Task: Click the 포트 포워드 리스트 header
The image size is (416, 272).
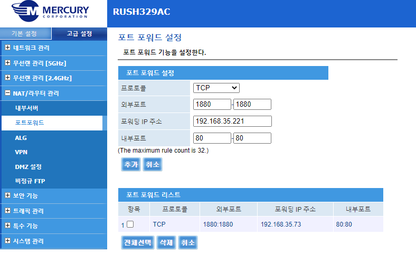Action: point(251,195)
